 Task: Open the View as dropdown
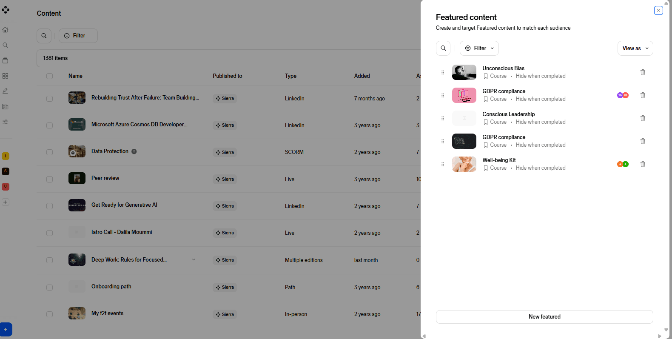tap(635, 48)
